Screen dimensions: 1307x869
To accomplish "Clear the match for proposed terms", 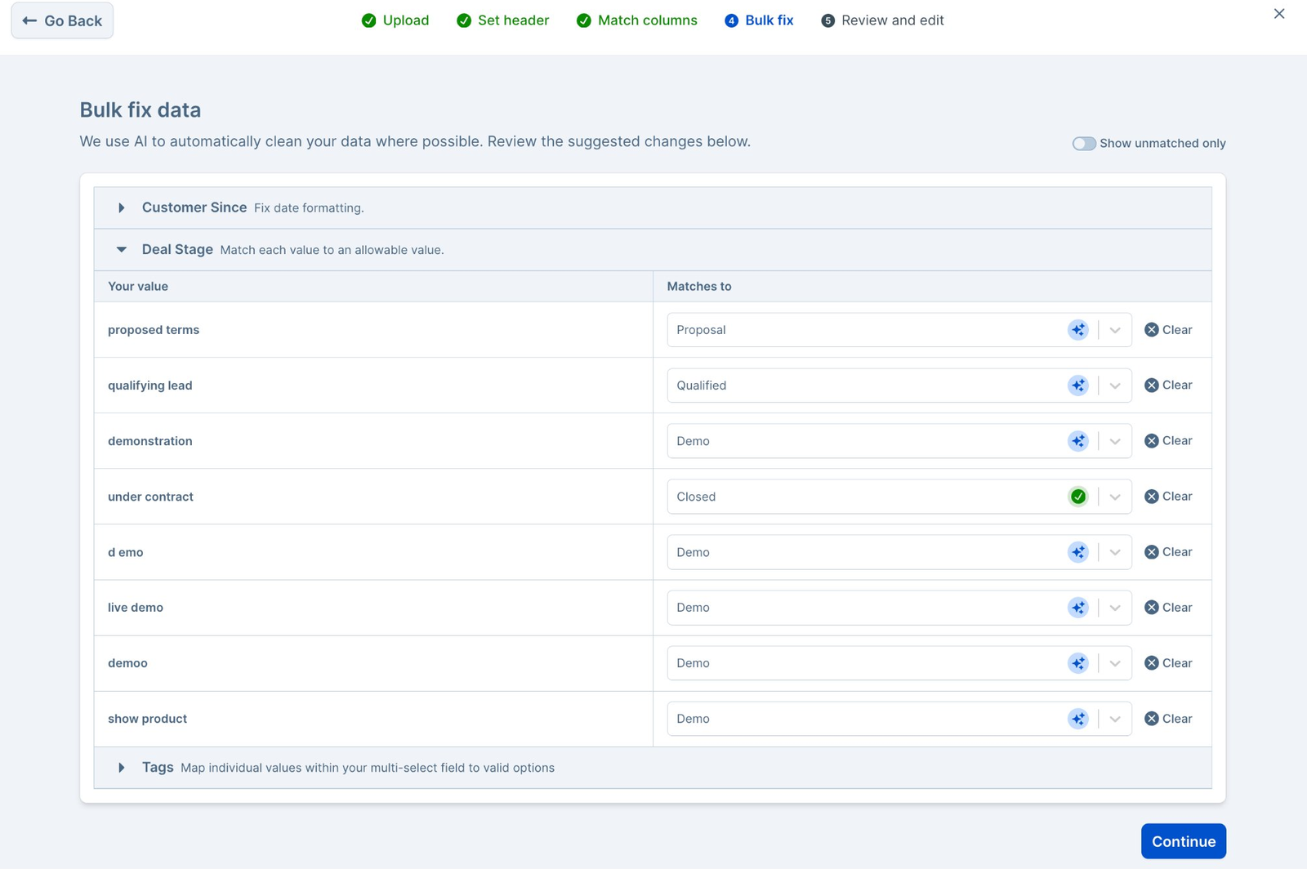I will tap(1168, 330).
